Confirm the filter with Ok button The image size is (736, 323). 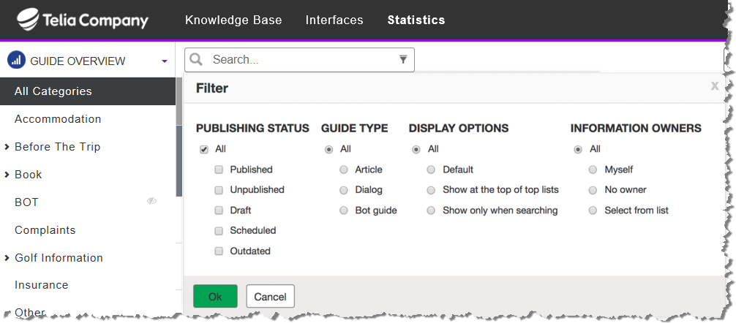click(215, 296)
